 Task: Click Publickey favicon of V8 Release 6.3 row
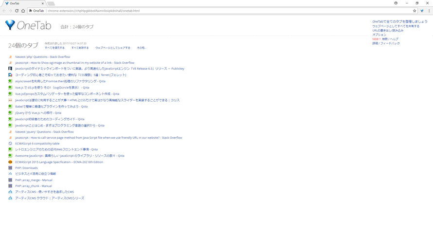[x=10, y=69]
